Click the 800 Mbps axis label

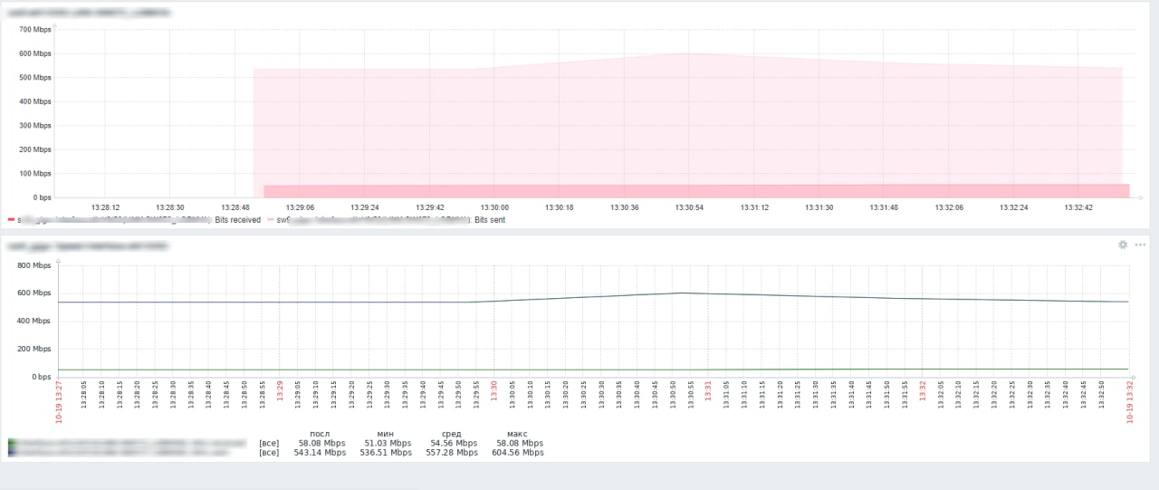(x=34, y=265)
